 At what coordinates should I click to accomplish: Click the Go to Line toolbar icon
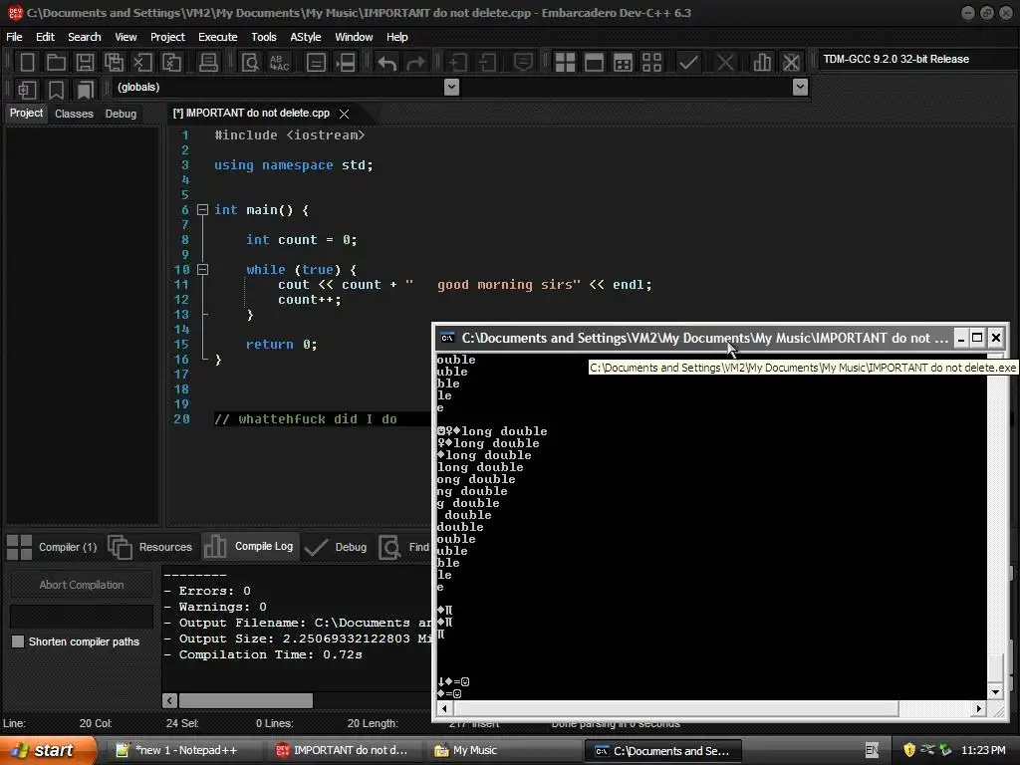[345, 63]
